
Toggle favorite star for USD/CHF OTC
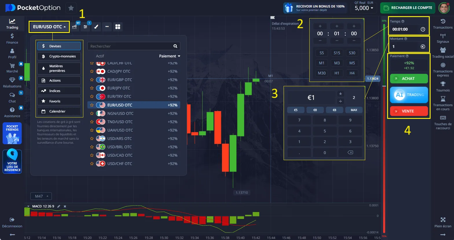click(x=92, y=164)
